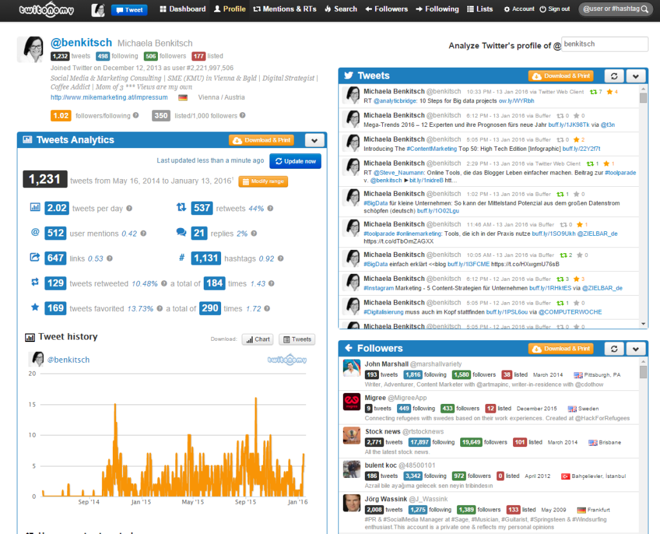
Task: Click the 177 listed badge
Action: coord(199,56)
